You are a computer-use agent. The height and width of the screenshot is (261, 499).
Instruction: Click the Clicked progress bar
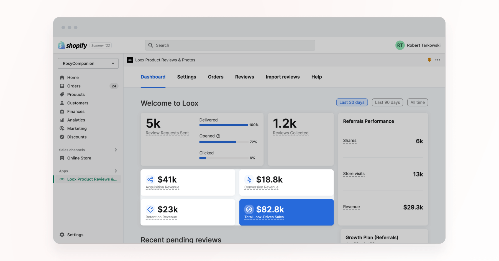tap(224, 158)
